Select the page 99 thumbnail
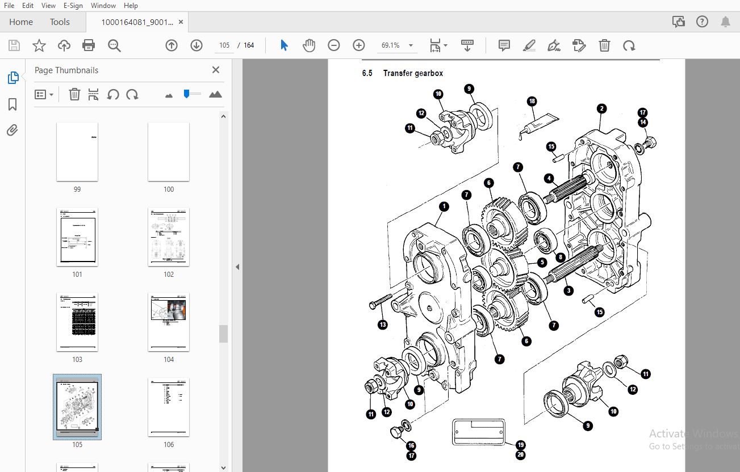Viewport: 740px width, 472px height. (77, 152)
